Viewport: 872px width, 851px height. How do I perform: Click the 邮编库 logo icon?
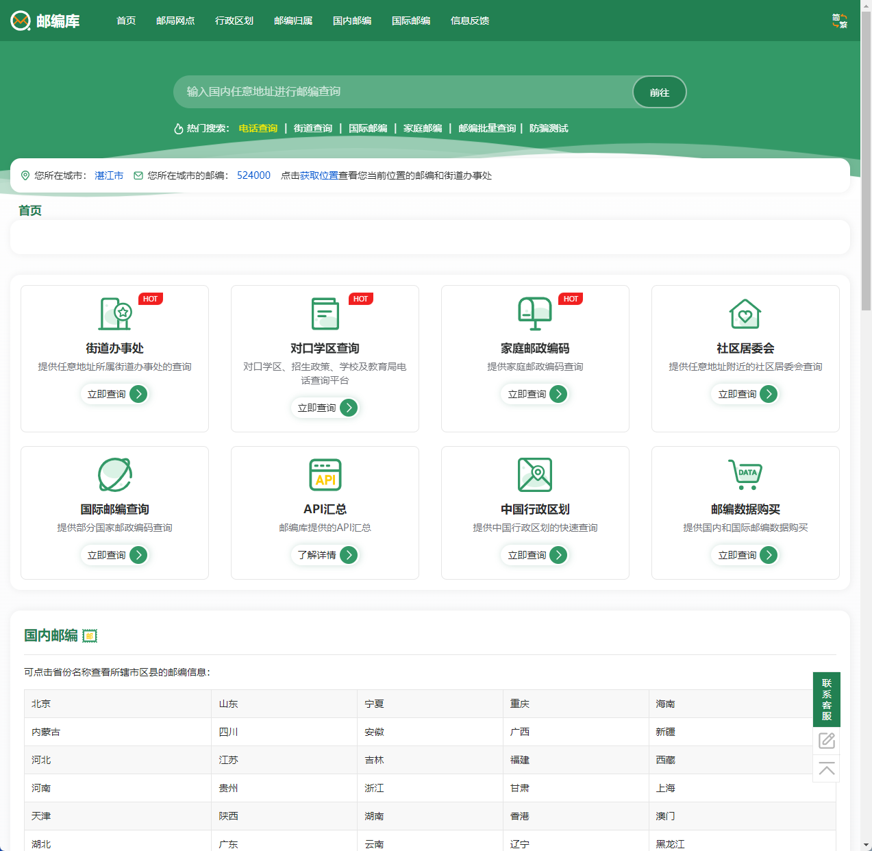tap(18, 21)
